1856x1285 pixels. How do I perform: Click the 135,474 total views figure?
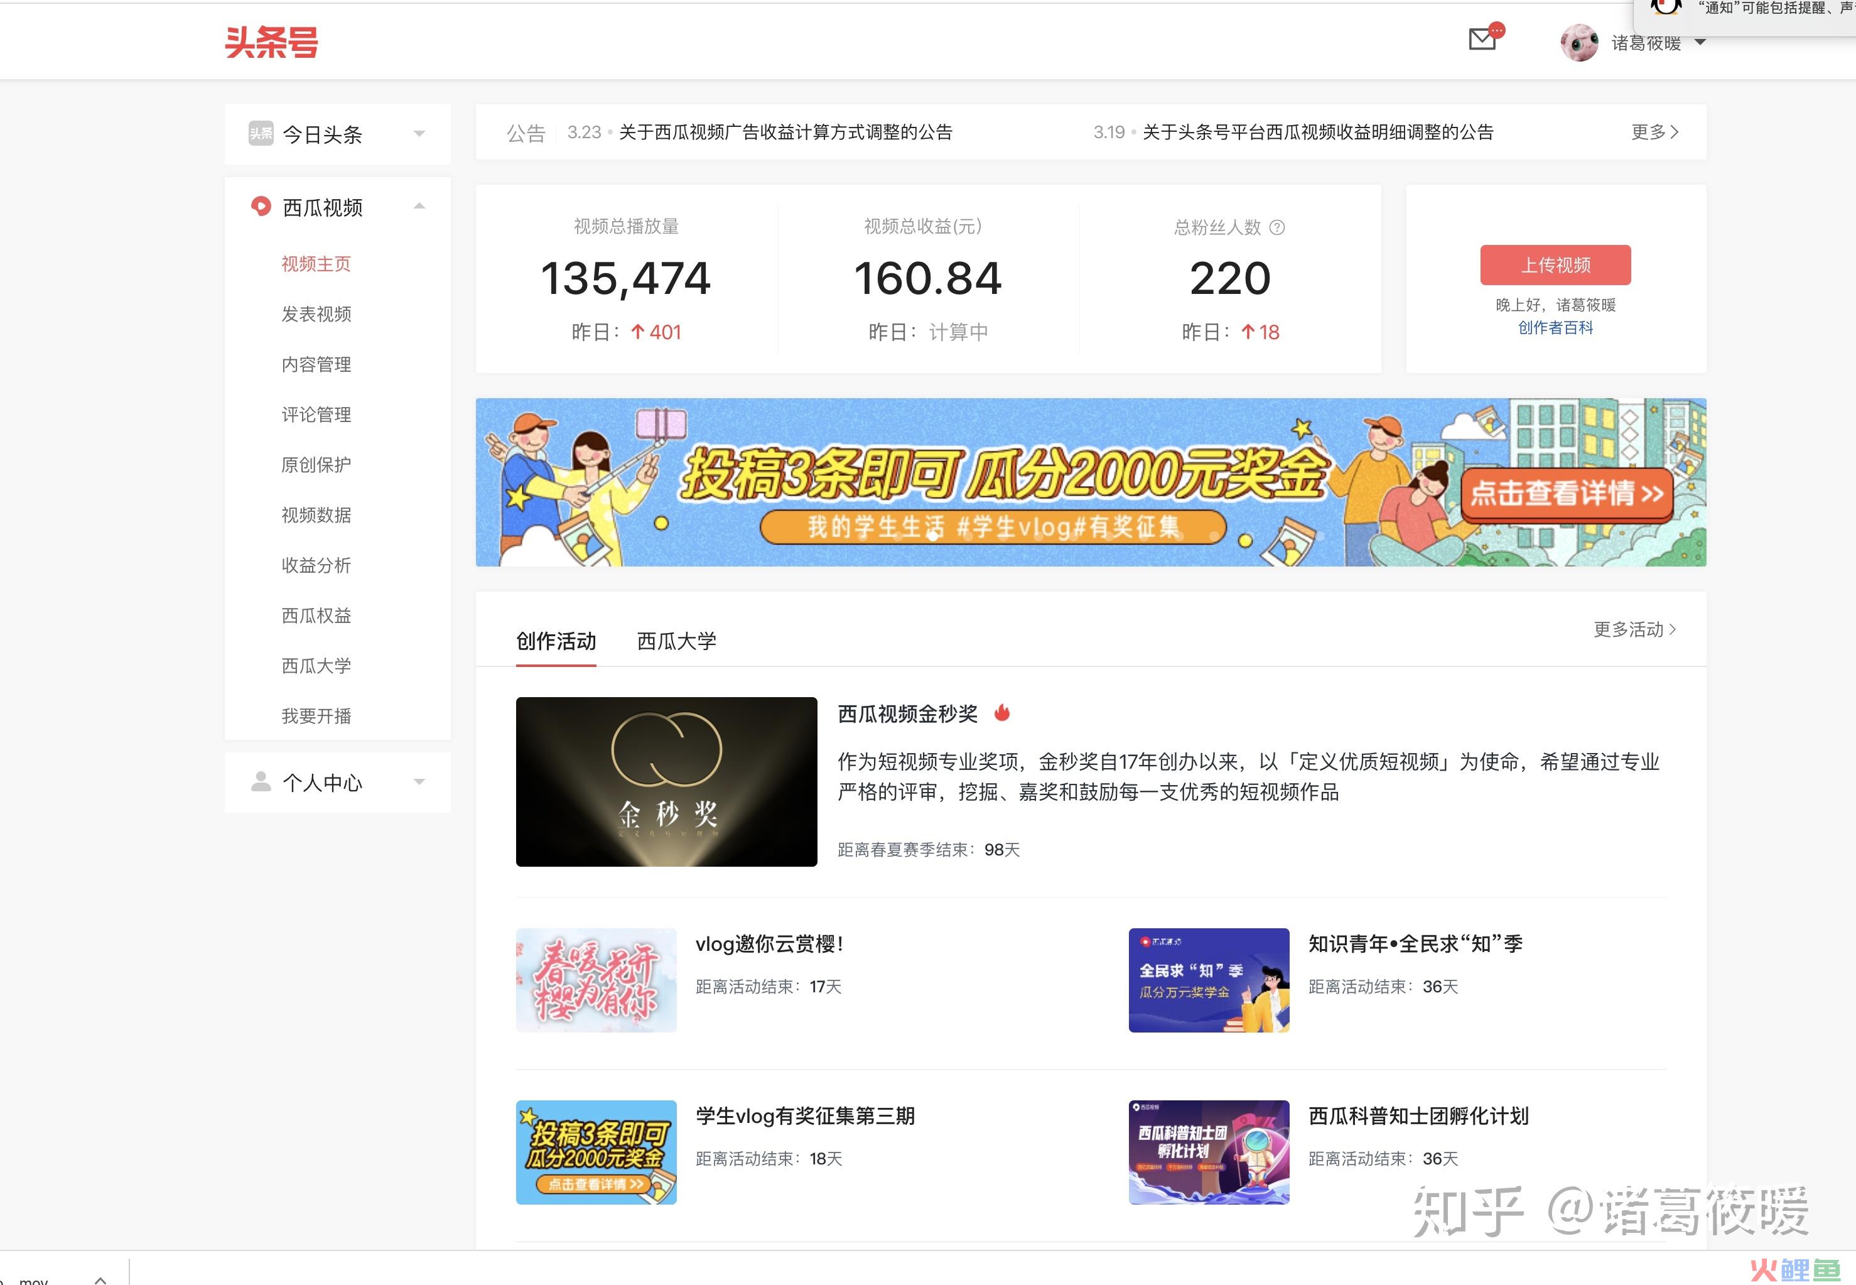(x=626, y=279)
